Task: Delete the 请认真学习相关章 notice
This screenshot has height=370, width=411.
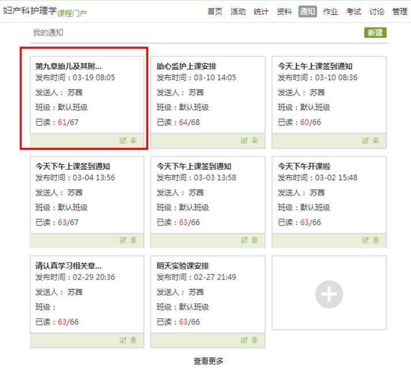Action: [x=133, y=340]
